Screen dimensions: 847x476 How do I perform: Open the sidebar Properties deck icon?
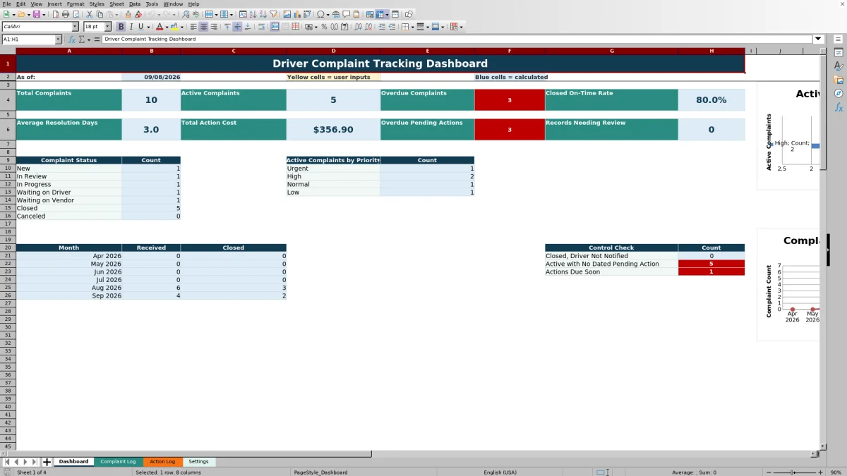[839, 53]
